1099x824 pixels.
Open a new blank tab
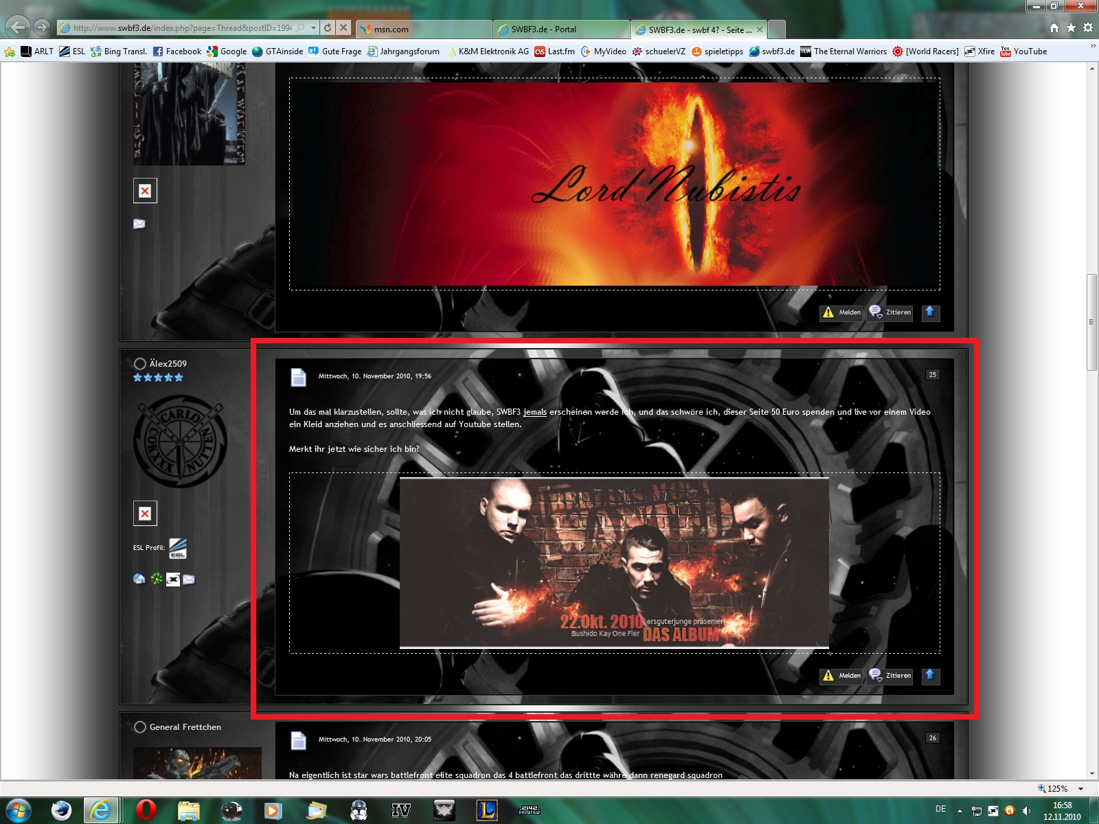[x=776, y=30]
